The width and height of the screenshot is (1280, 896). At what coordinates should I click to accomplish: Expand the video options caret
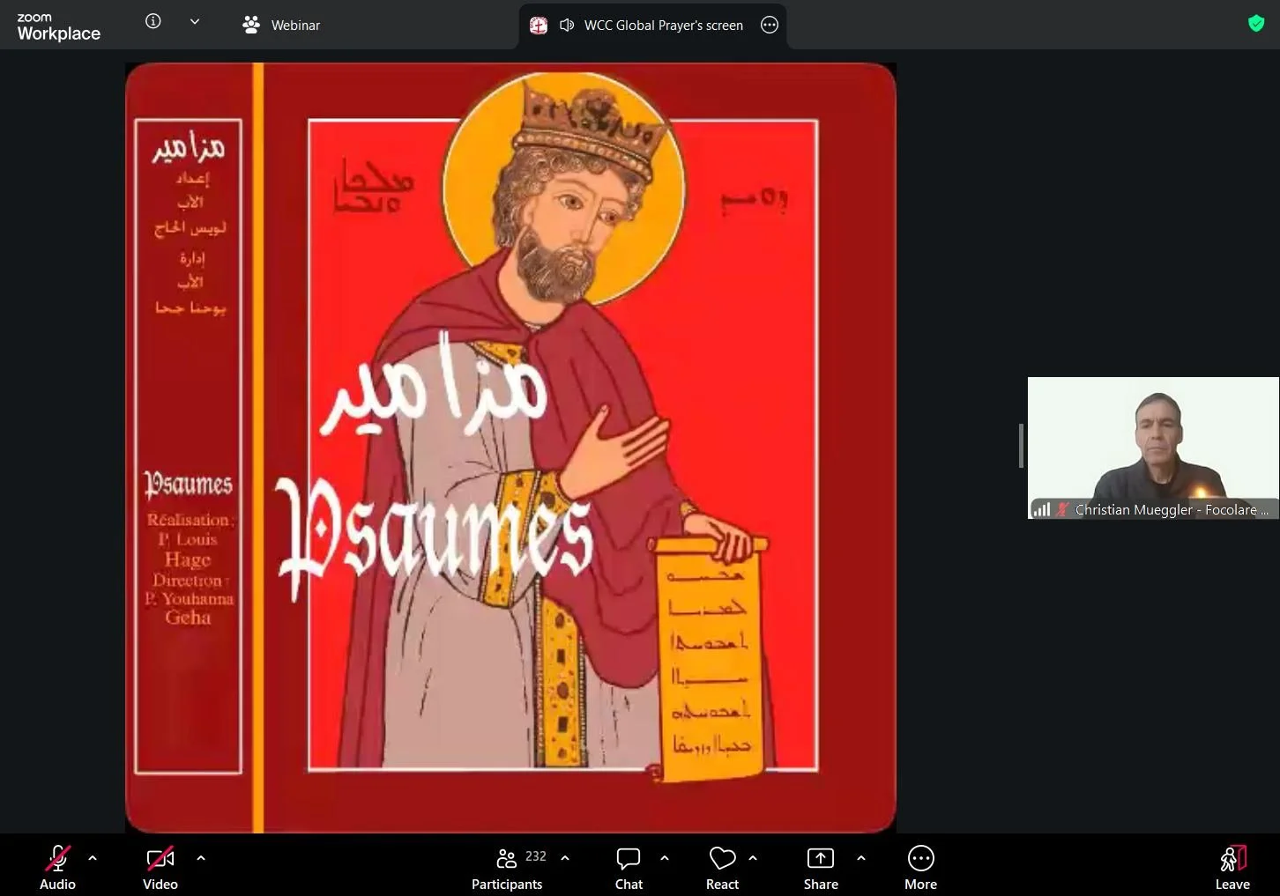pyautogui.click(x=201, y=857)
